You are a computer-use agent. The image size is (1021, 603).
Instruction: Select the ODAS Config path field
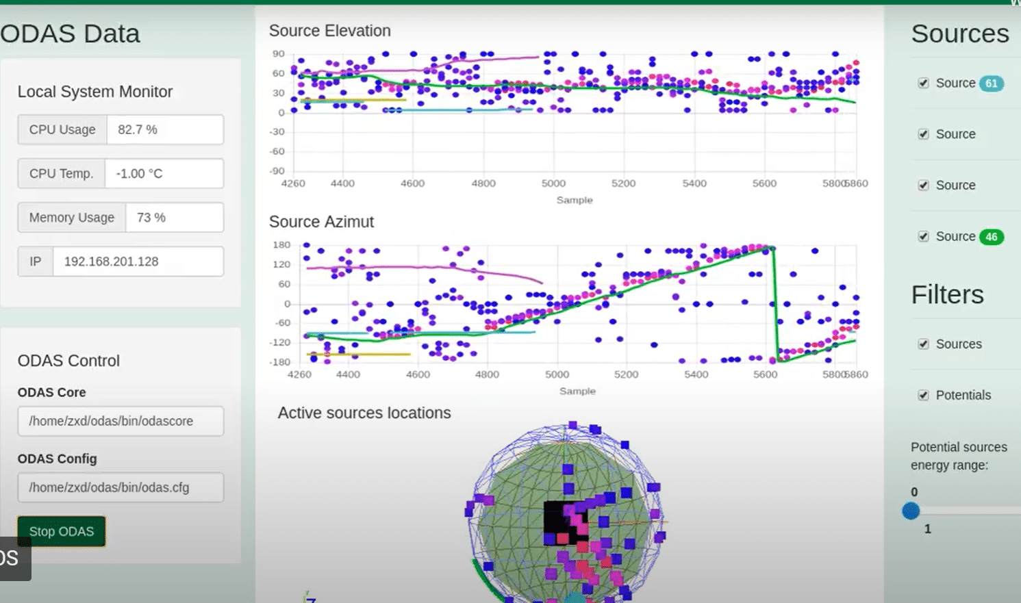click(x=121, y=487)
